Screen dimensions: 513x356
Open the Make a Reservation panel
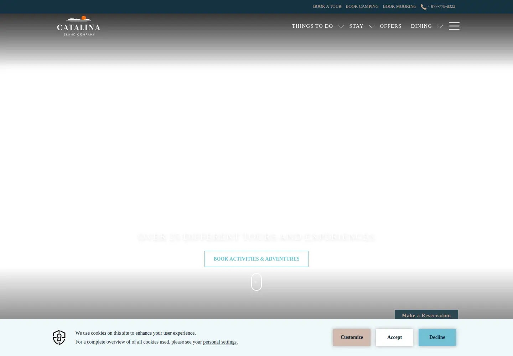(x=426, y=315)
